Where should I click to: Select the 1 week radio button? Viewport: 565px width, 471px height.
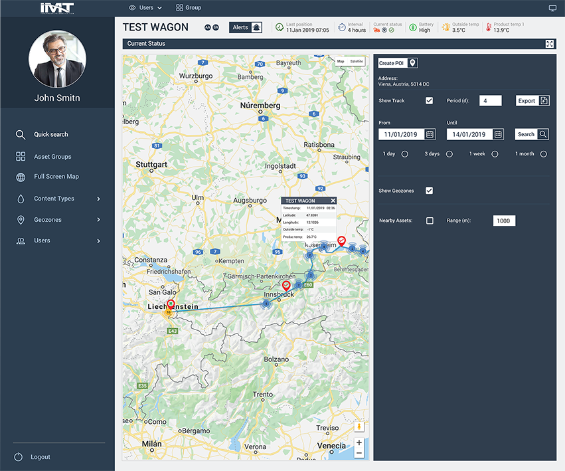tap(495, 154)
